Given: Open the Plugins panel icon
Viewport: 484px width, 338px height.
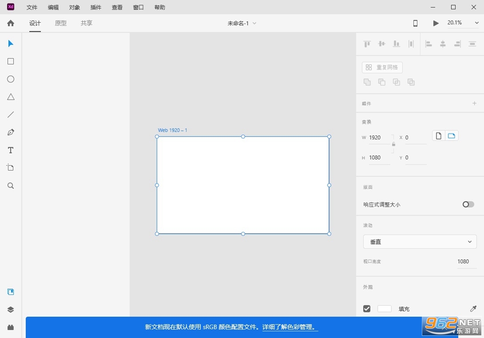Looking at the screenshot, I should tap(11, 327).
